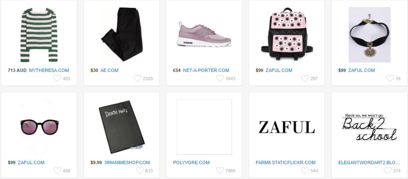Open FARM8.STATICFLICKR.COM link
Viewport: 408px width, 179px height.
pyautogui.click(x=286, y=163)
